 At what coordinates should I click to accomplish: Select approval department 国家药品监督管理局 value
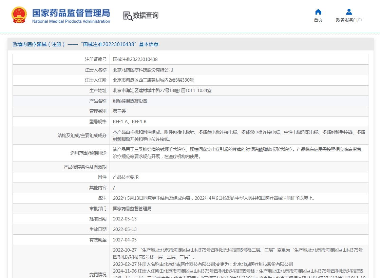[x=132, y=209]
